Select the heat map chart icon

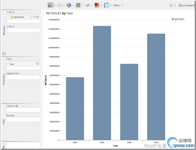tap(97, 5)
